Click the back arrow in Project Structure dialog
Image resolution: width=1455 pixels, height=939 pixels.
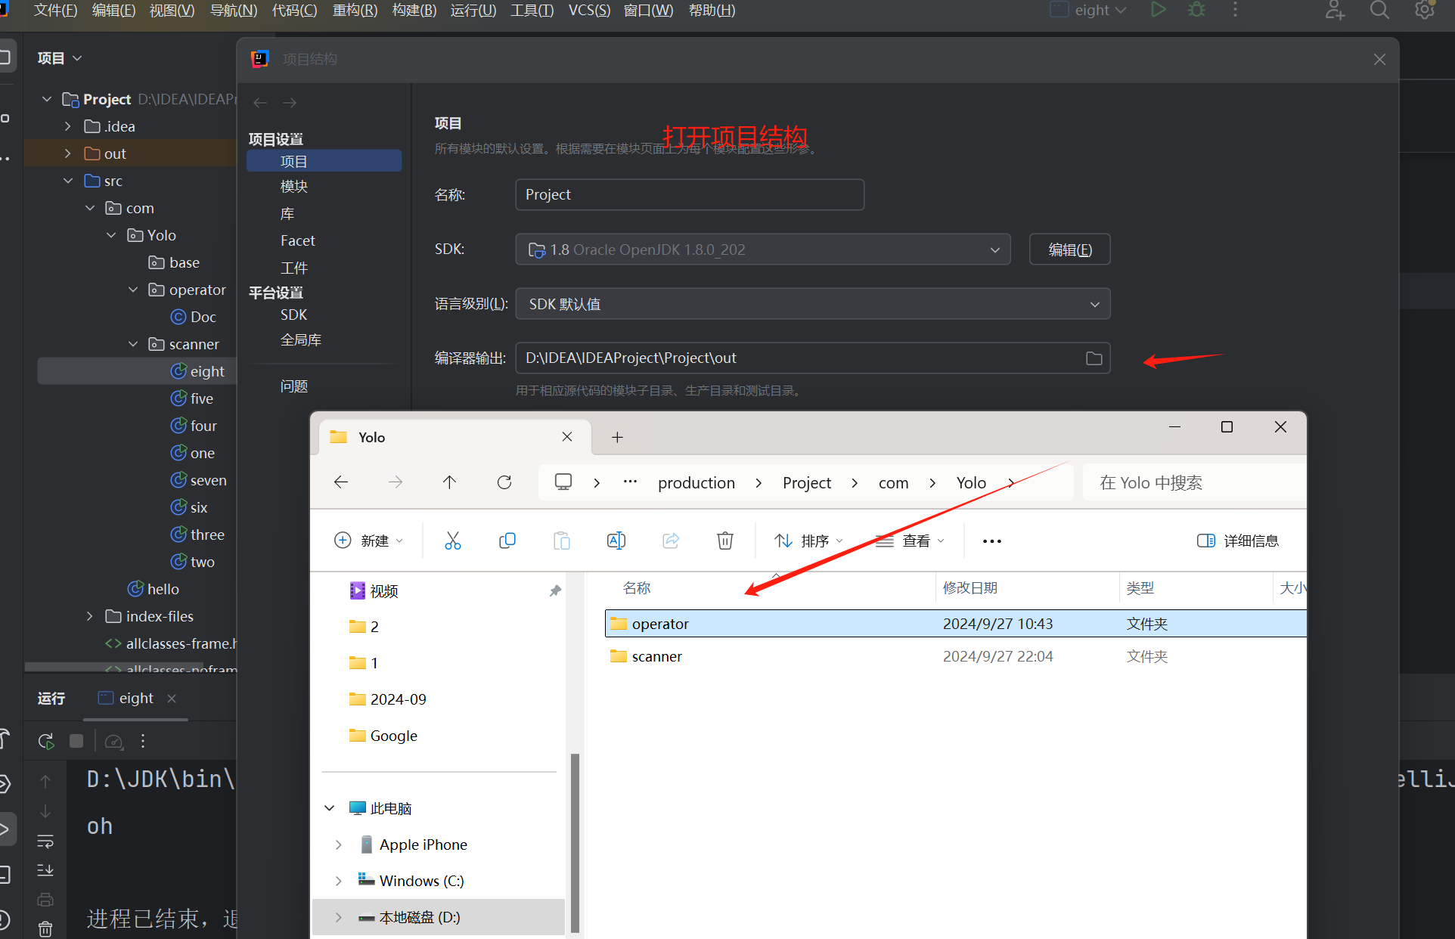261,103
